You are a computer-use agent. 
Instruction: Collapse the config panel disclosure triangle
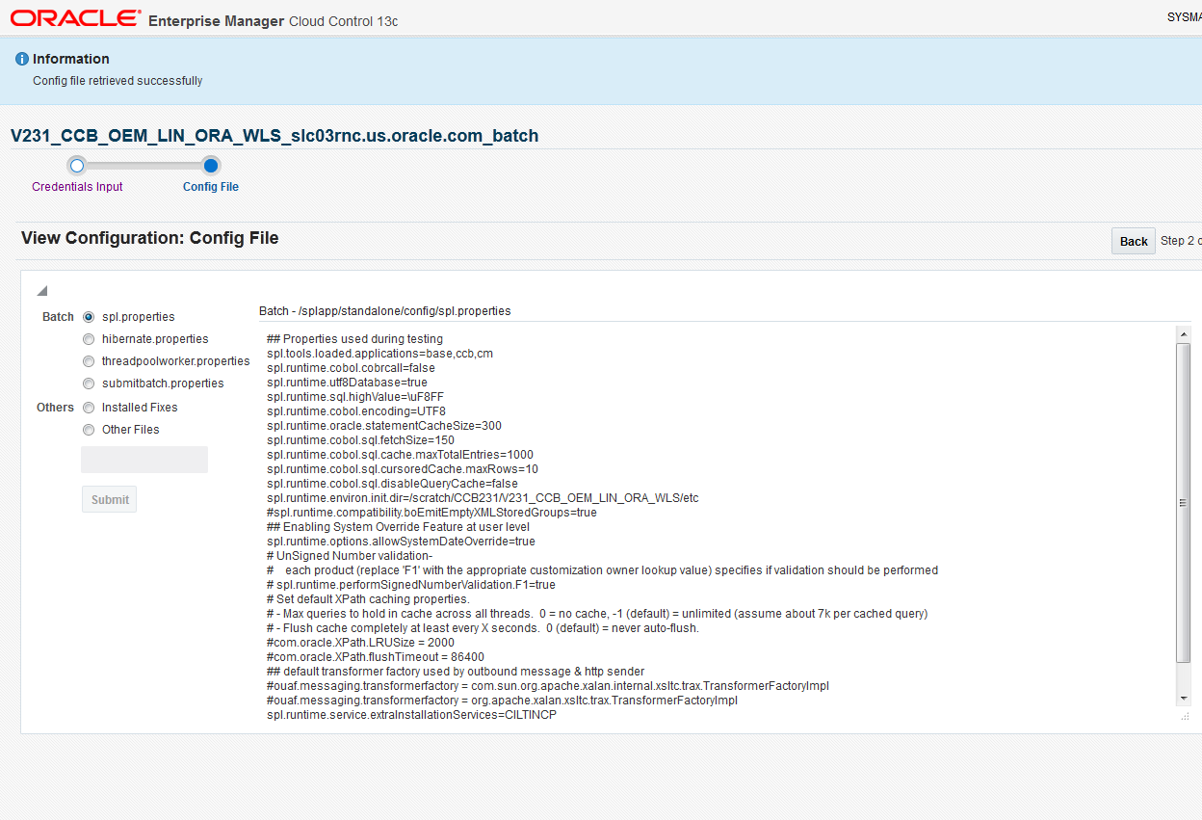[41, 290]
